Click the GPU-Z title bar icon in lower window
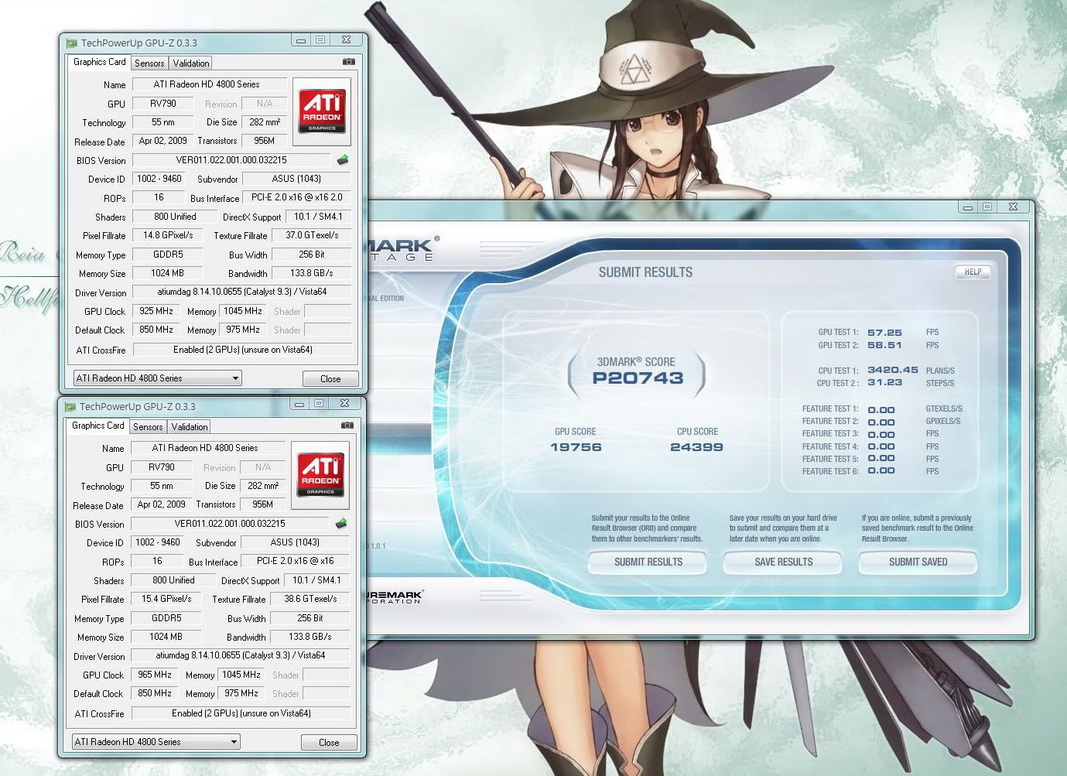The width and height of the screenshot is (1067, 776). (70, 407)
